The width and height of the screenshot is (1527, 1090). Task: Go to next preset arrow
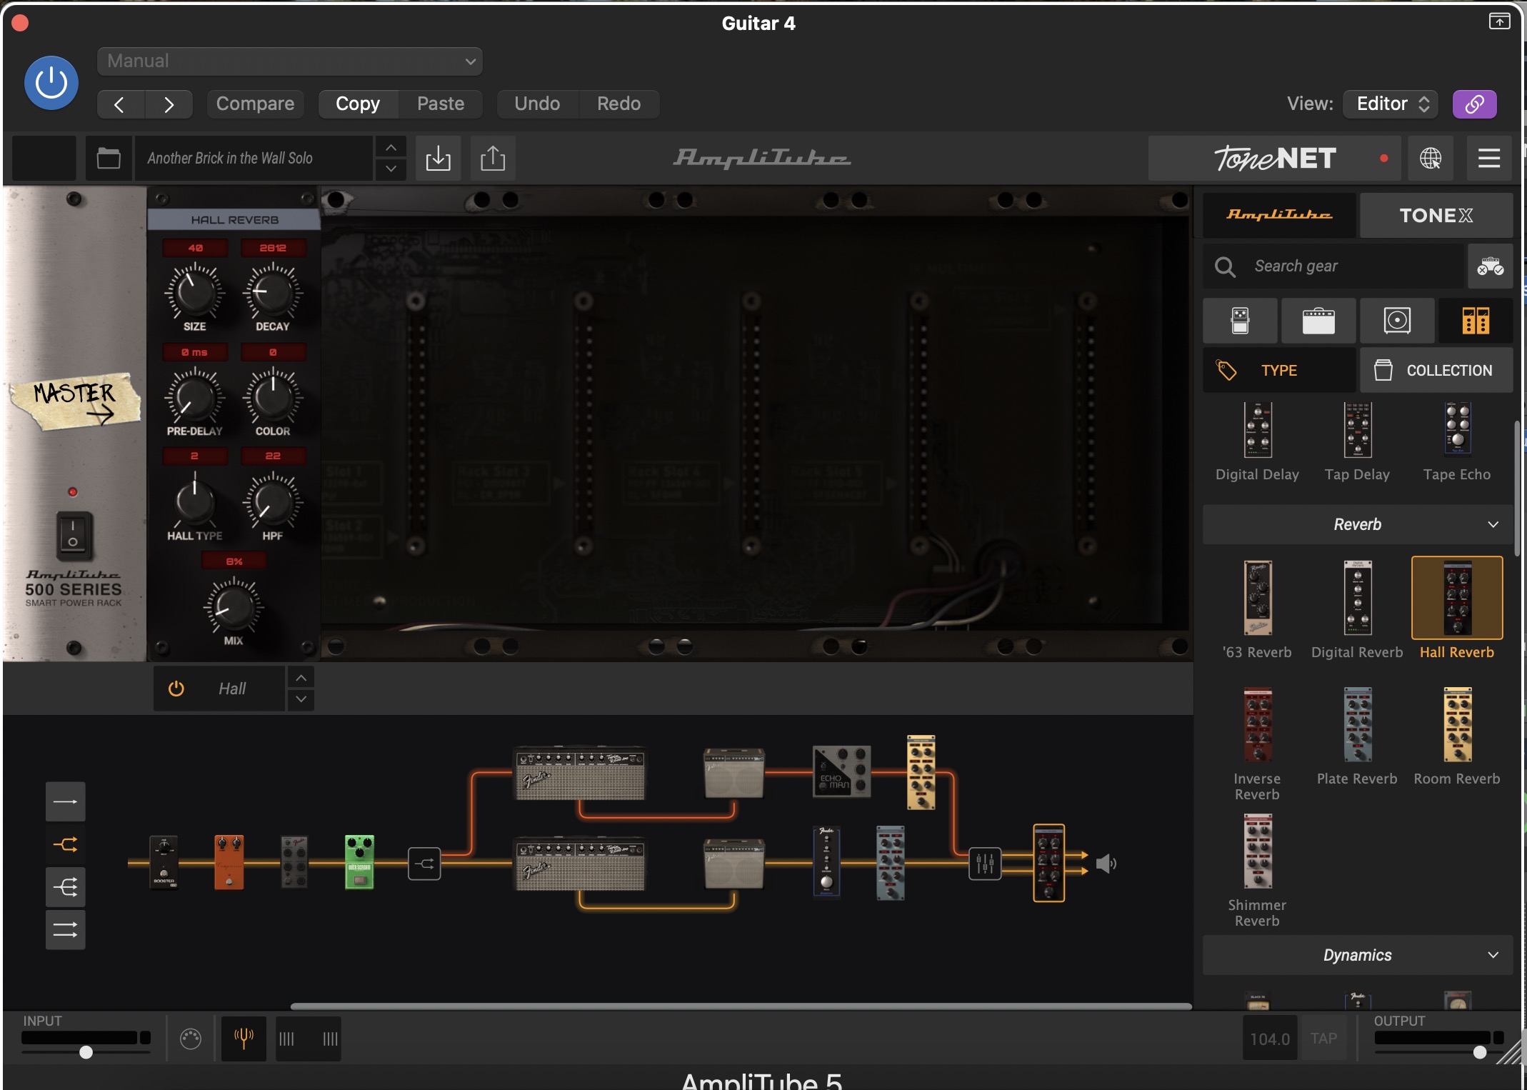(169, 104)
